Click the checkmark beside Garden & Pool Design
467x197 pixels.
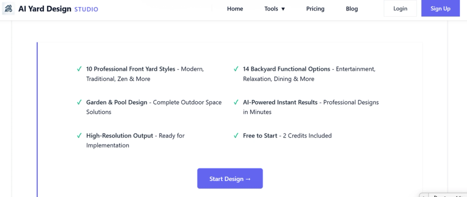pos(79,102)
